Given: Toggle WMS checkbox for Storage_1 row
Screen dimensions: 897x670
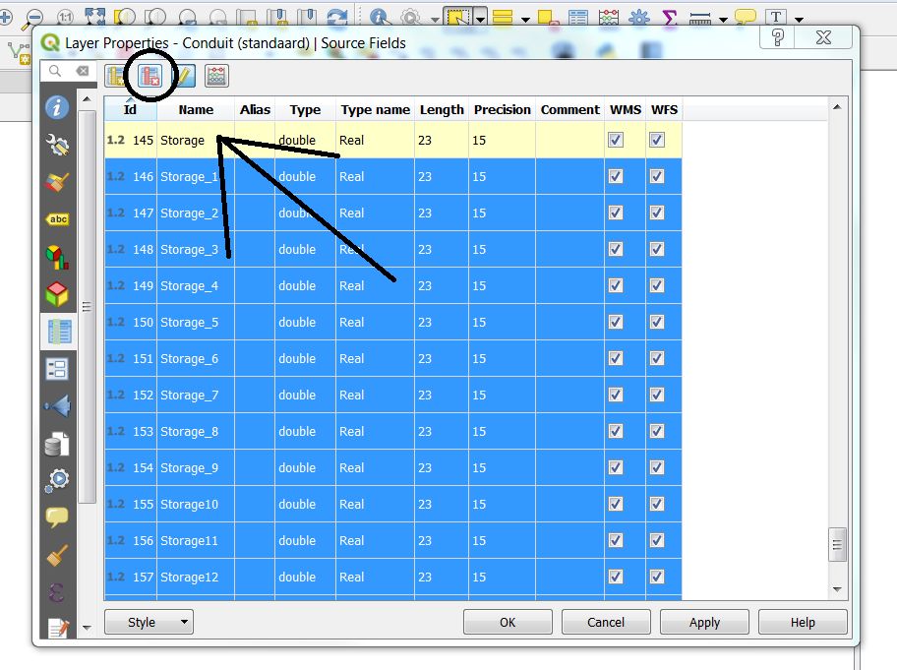Looking at the screenshot, I should tap(616, 176).
